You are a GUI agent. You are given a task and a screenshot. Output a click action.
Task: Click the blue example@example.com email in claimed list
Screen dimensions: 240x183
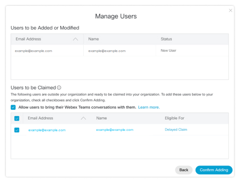coord(47,130)
